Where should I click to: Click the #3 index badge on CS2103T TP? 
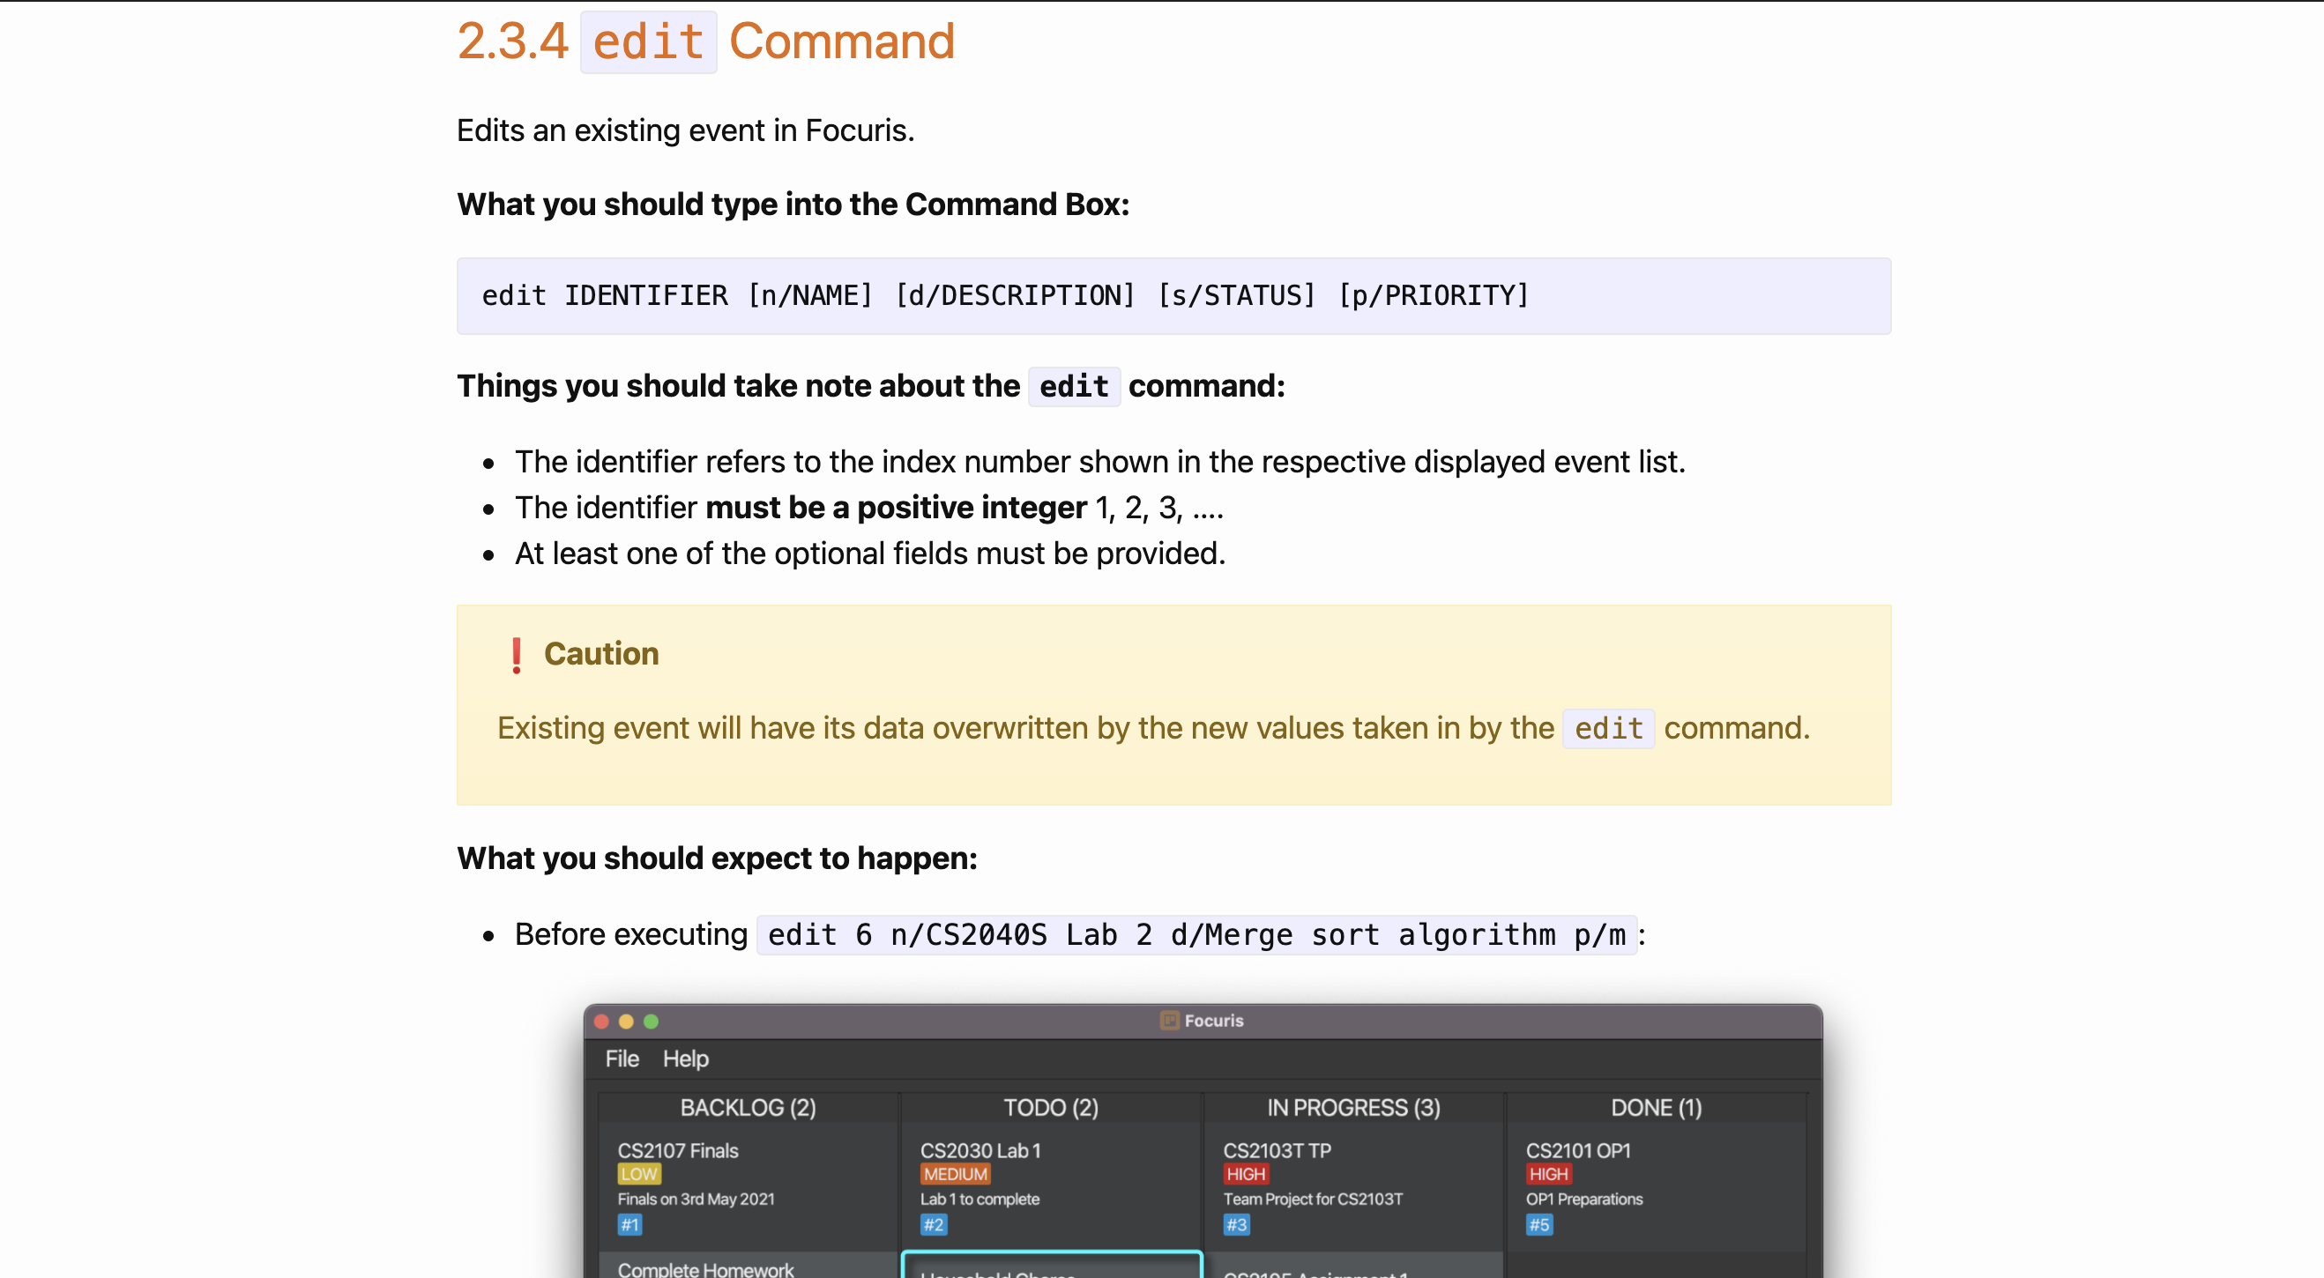click(x=1236, y=1224)
